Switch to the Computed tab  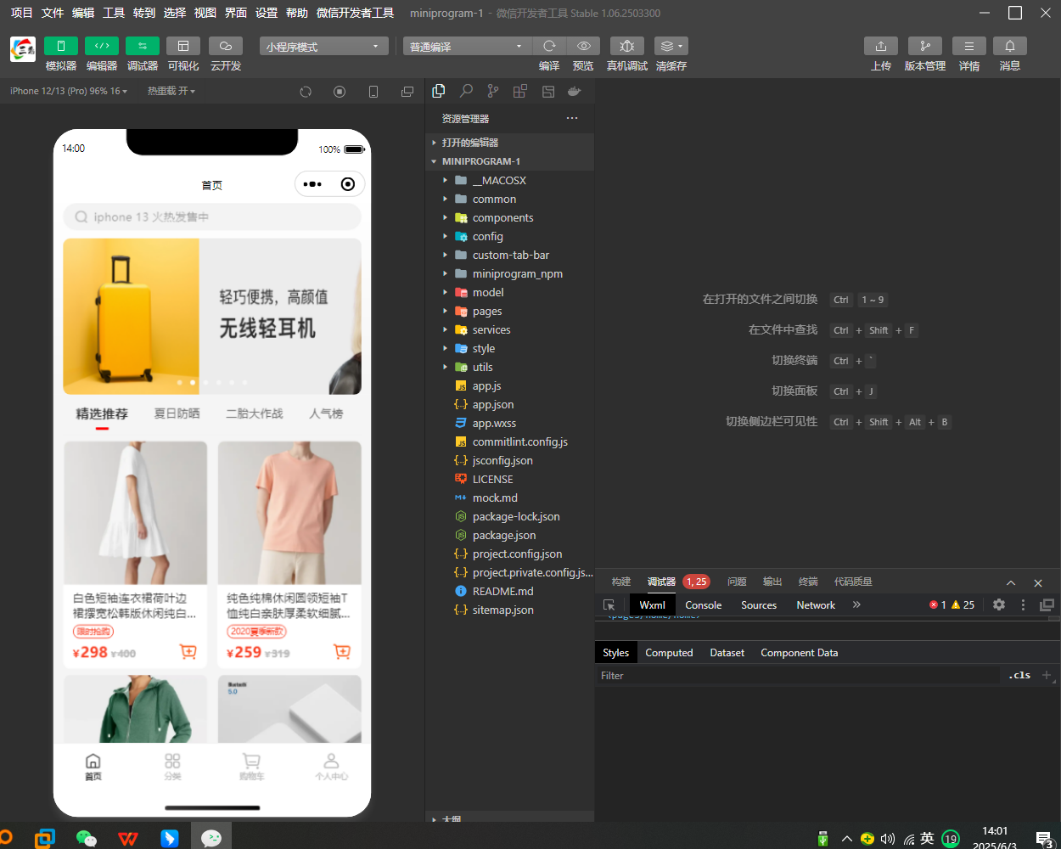pos(669,653)
